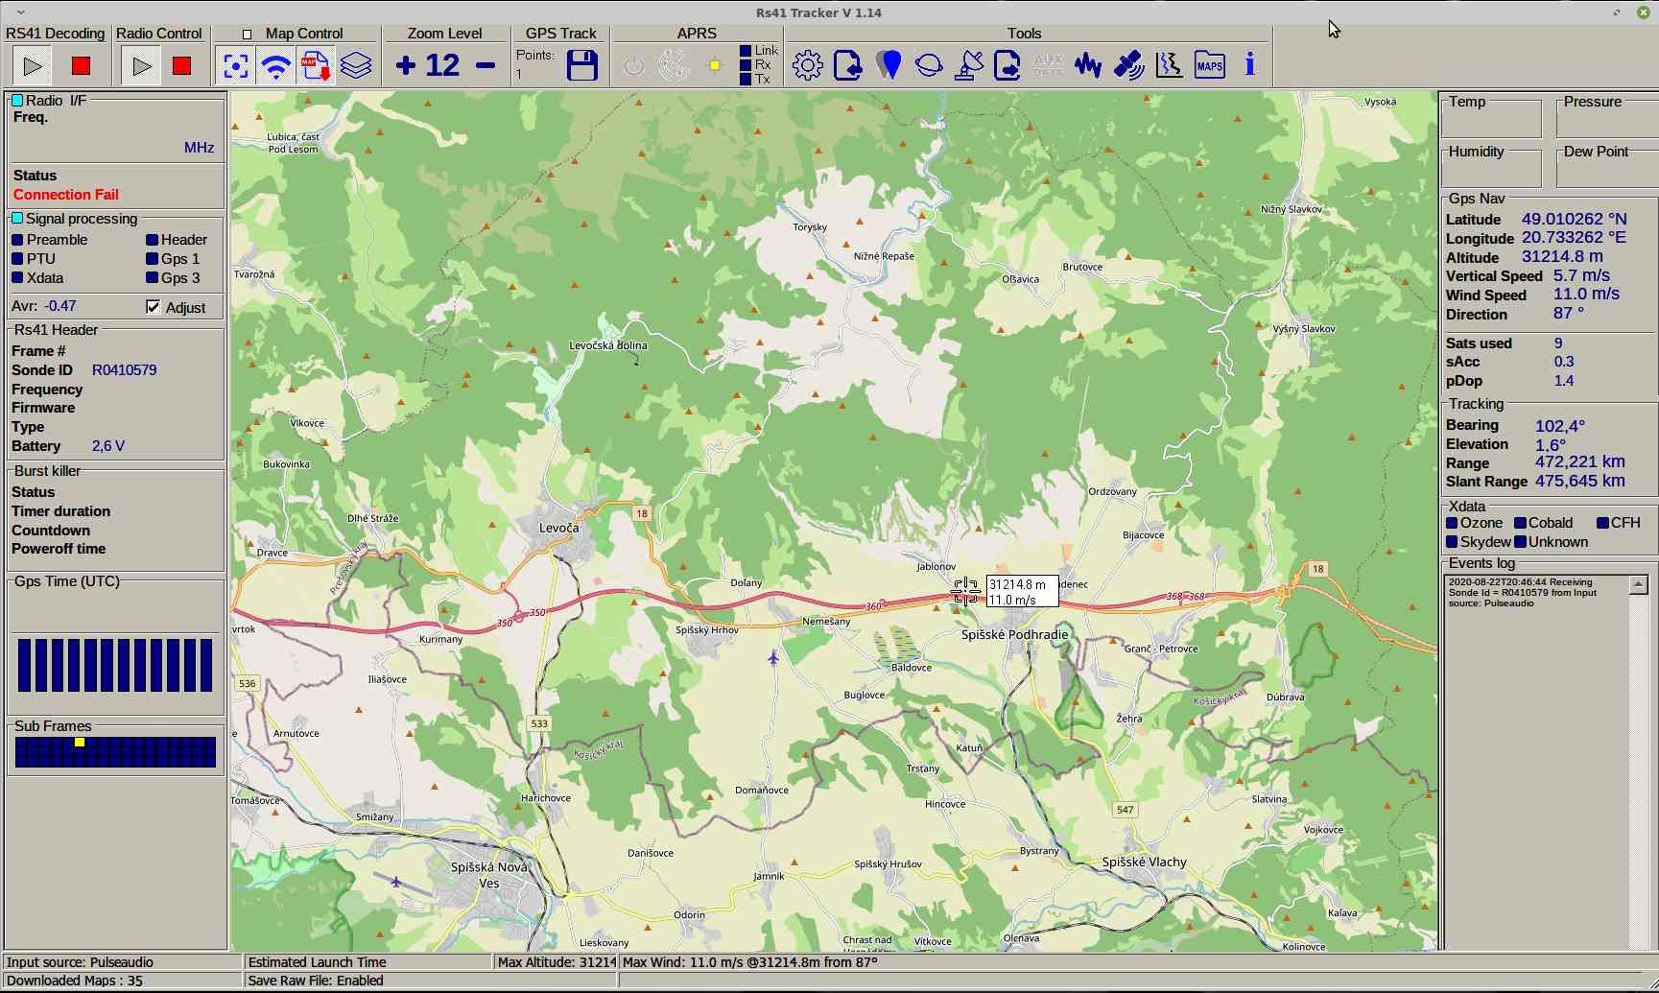1659x993 pixels.
Task: Toggle the Map Control checkbox
Action: [x=247, y=35]
